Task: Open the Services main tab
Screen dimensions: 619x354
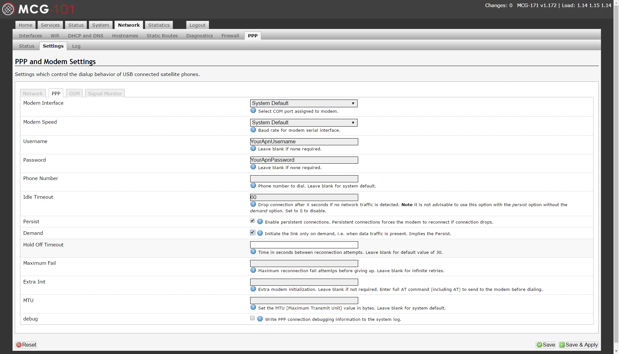Action: (50, 25)
